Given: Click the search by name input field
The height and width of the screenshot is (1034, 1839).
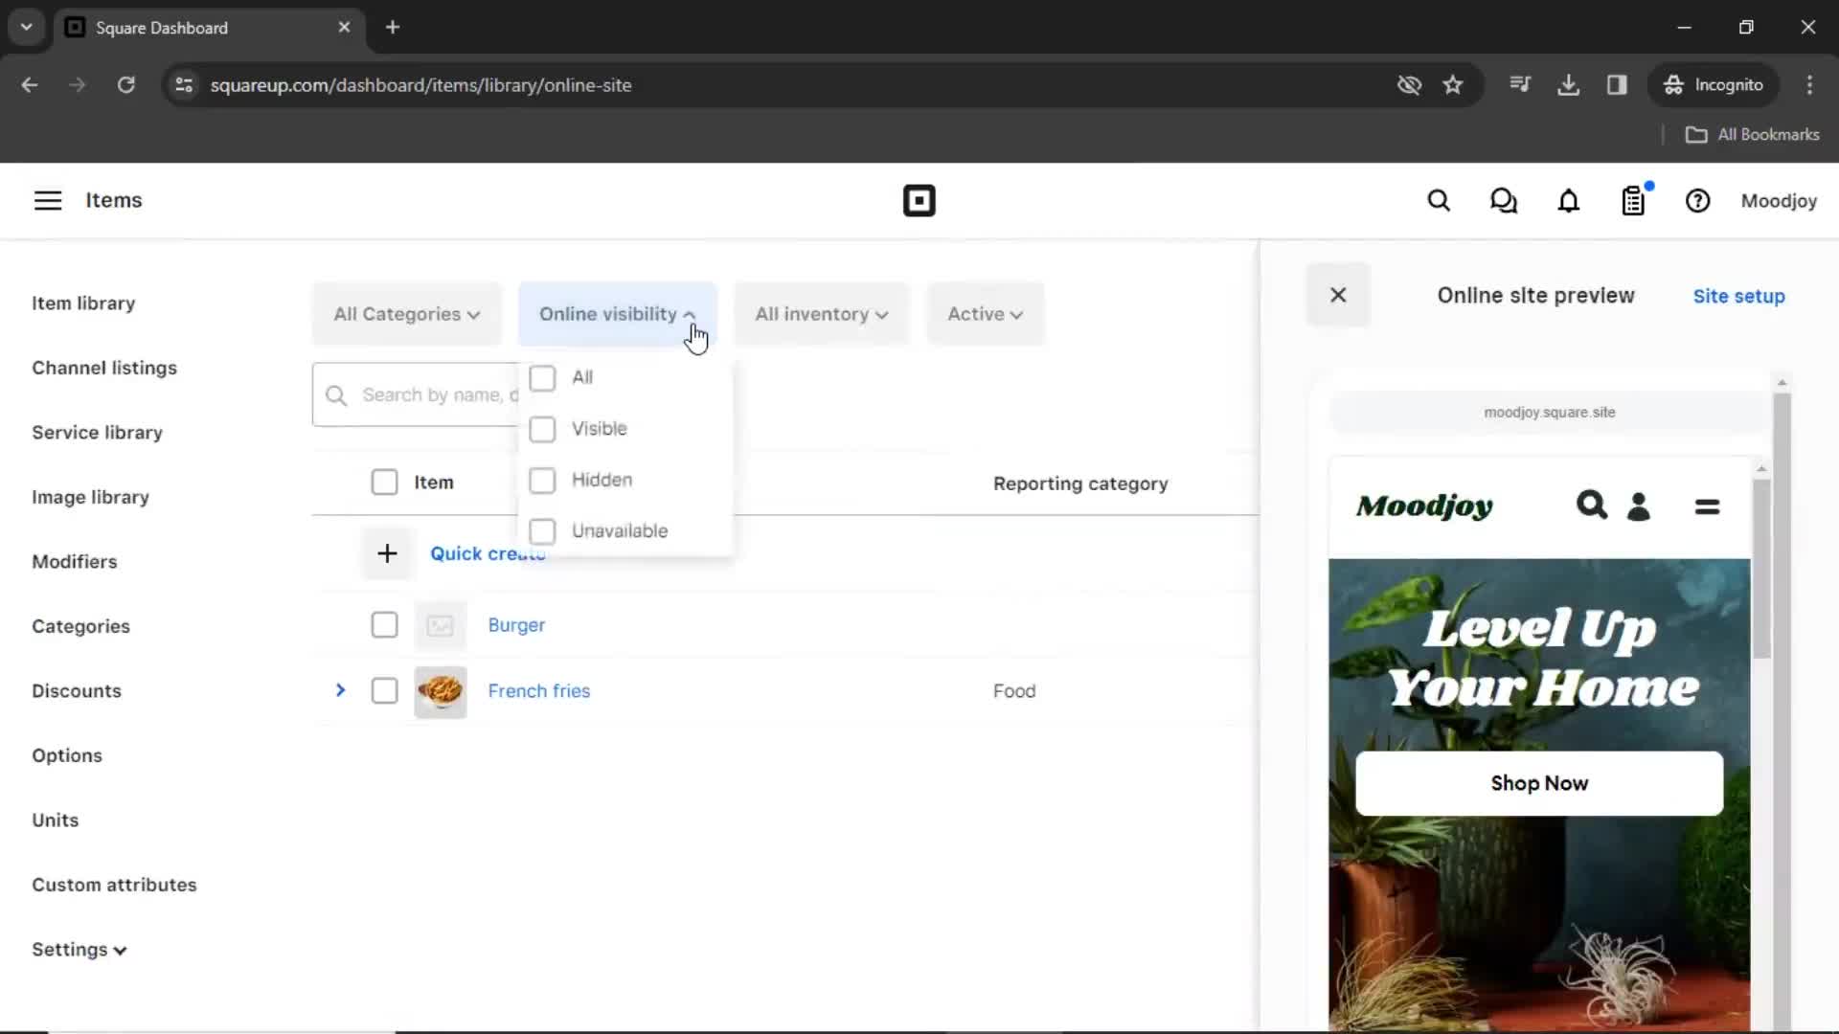Looking at the screenshot, I should click(416, 393).
